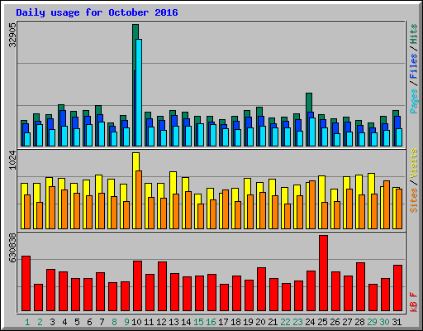
Task: Click the x-axis day label 30
Action: point(384,322)
